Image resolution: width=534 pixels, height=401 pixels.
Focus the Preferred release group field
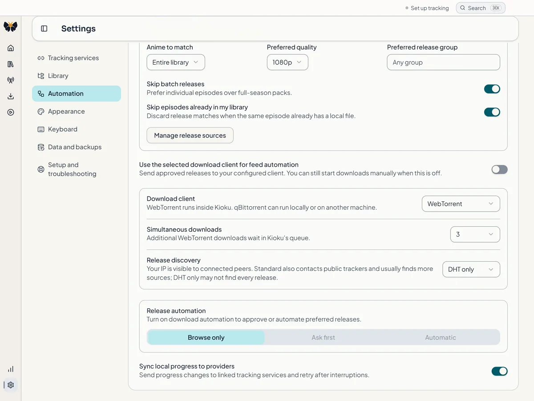(x=444, y=62)
